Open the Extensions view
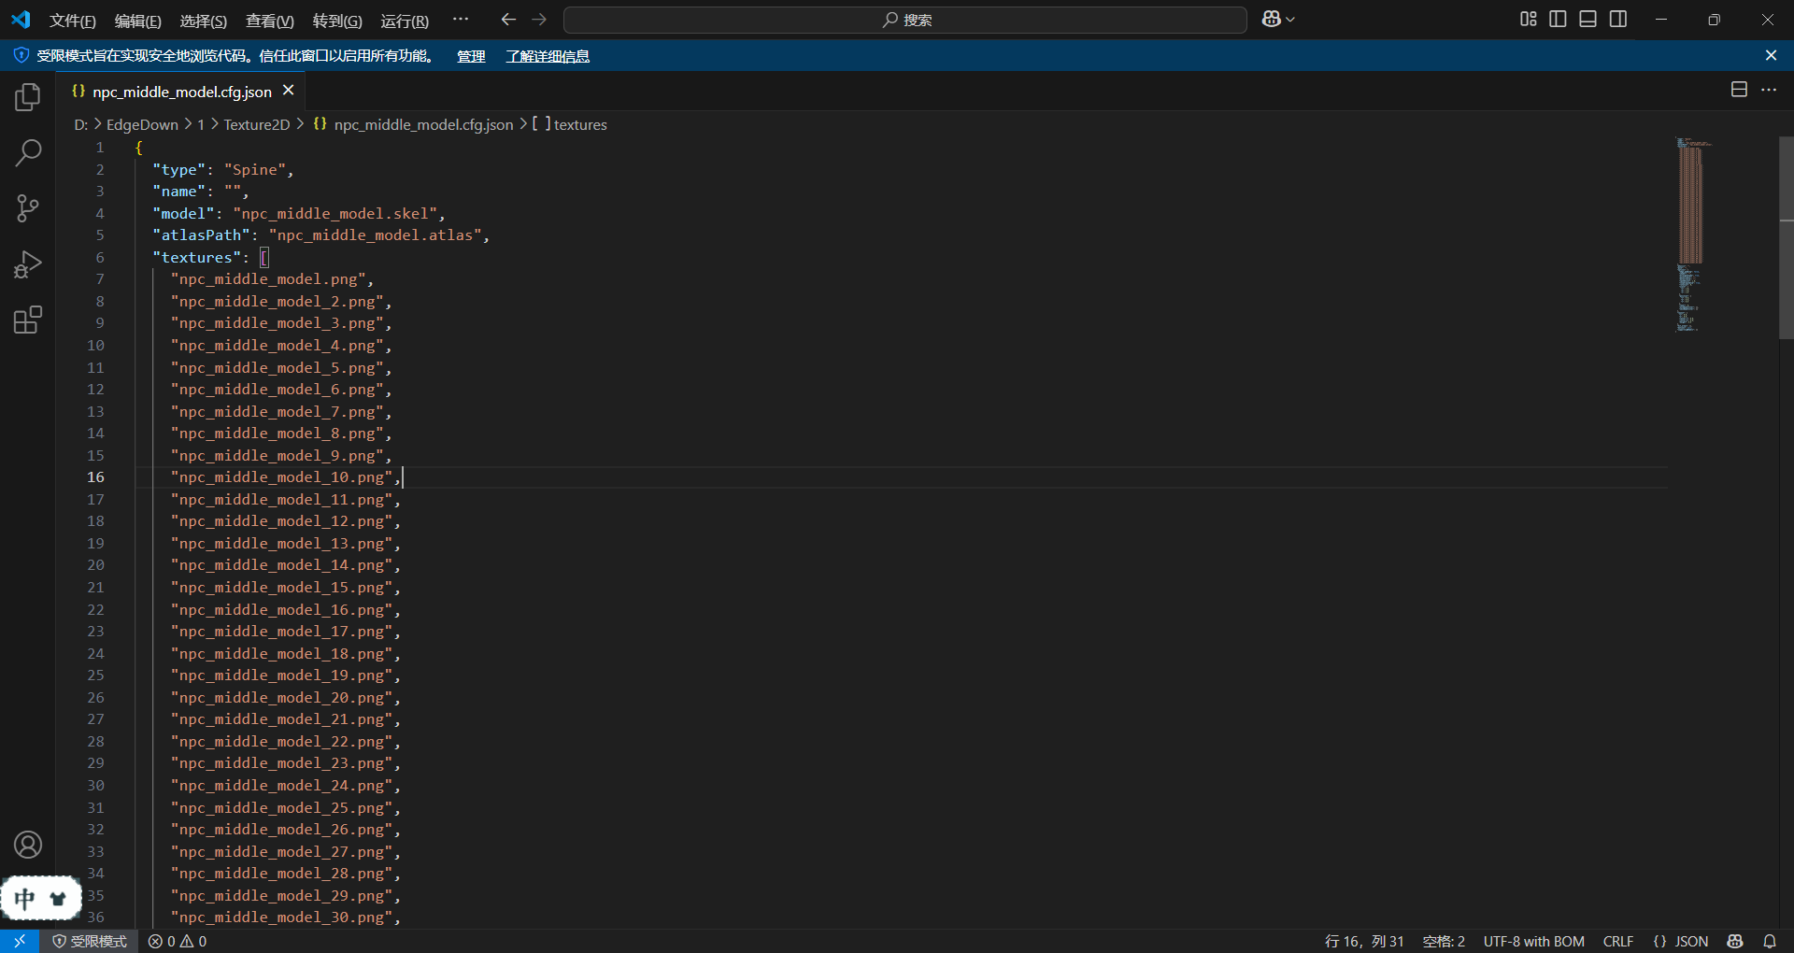Viewport: 1794px width, 953px height. (28, 320)
